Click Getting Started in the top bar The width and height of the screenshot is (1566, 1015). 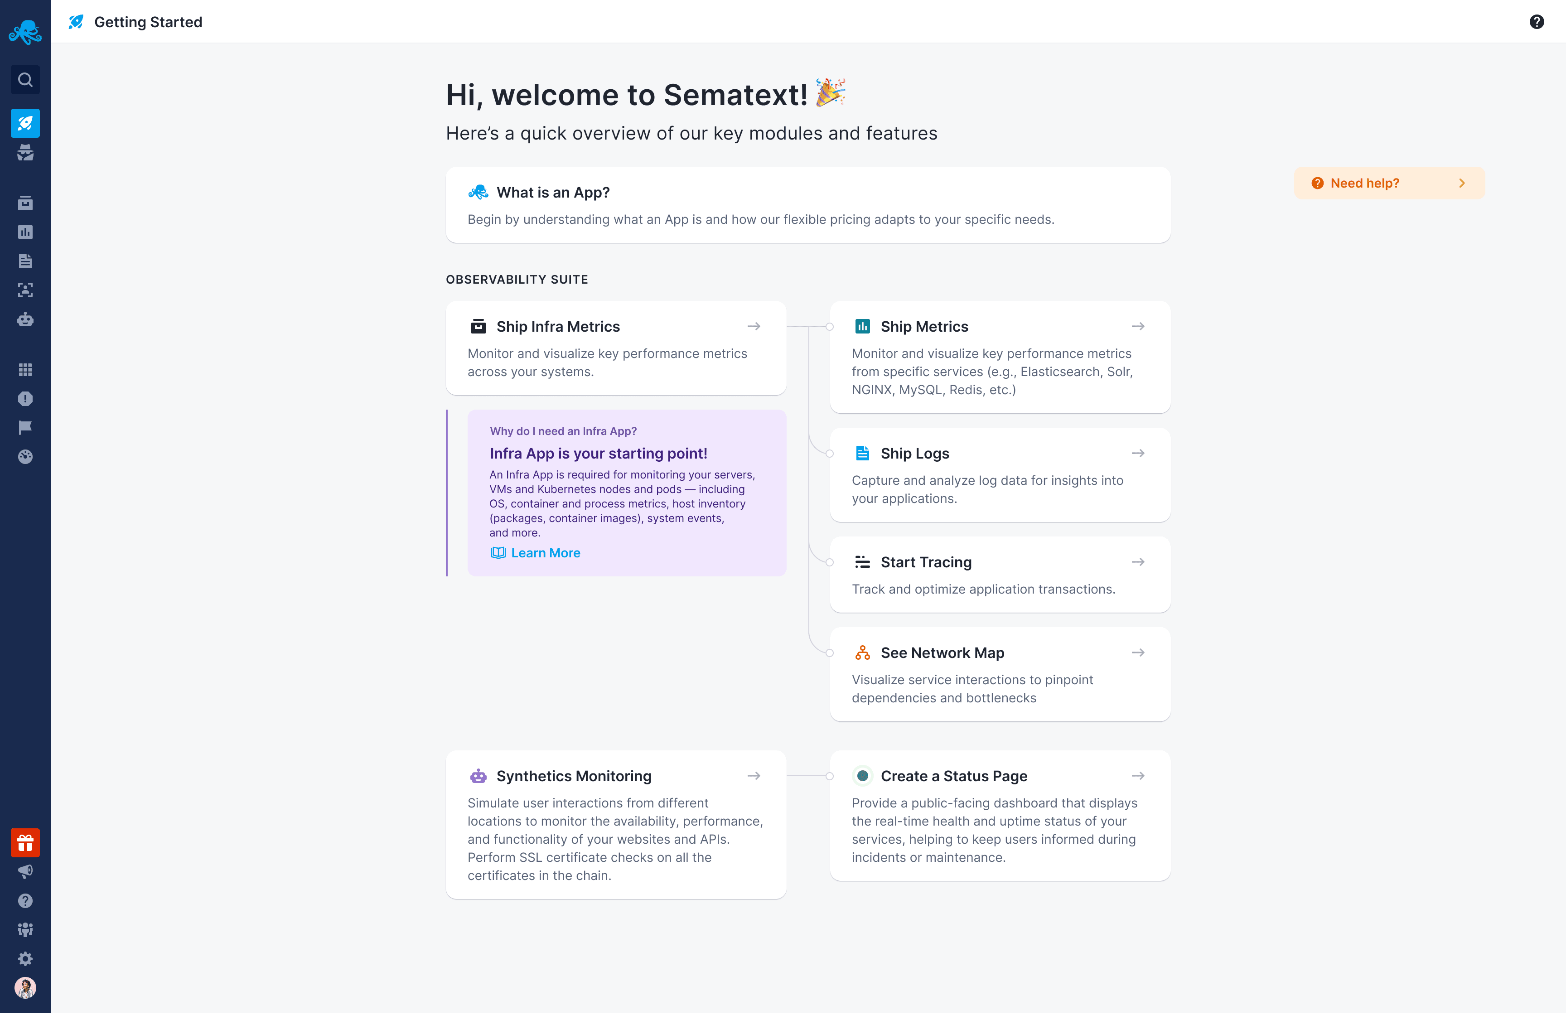pos(147,22)
